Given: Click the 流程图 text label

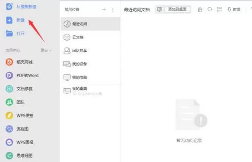Looking at the screenshot, I should (22, 129).
